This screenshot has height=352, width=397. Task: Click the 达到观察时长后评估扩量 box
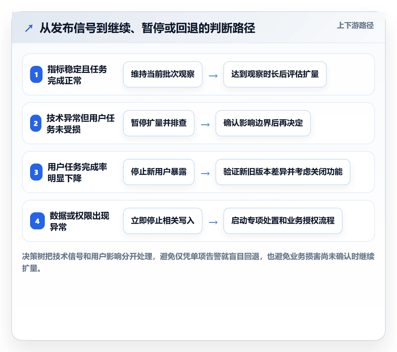tap(275, 74)
